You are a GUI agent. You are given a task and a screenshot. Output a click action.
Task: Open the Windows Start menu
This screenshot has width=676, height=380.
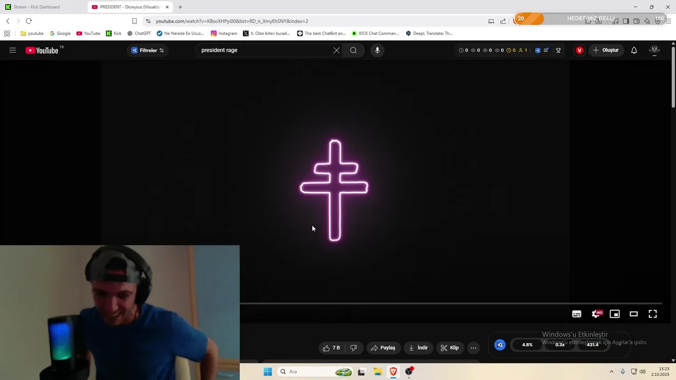[x=268, y=372]
